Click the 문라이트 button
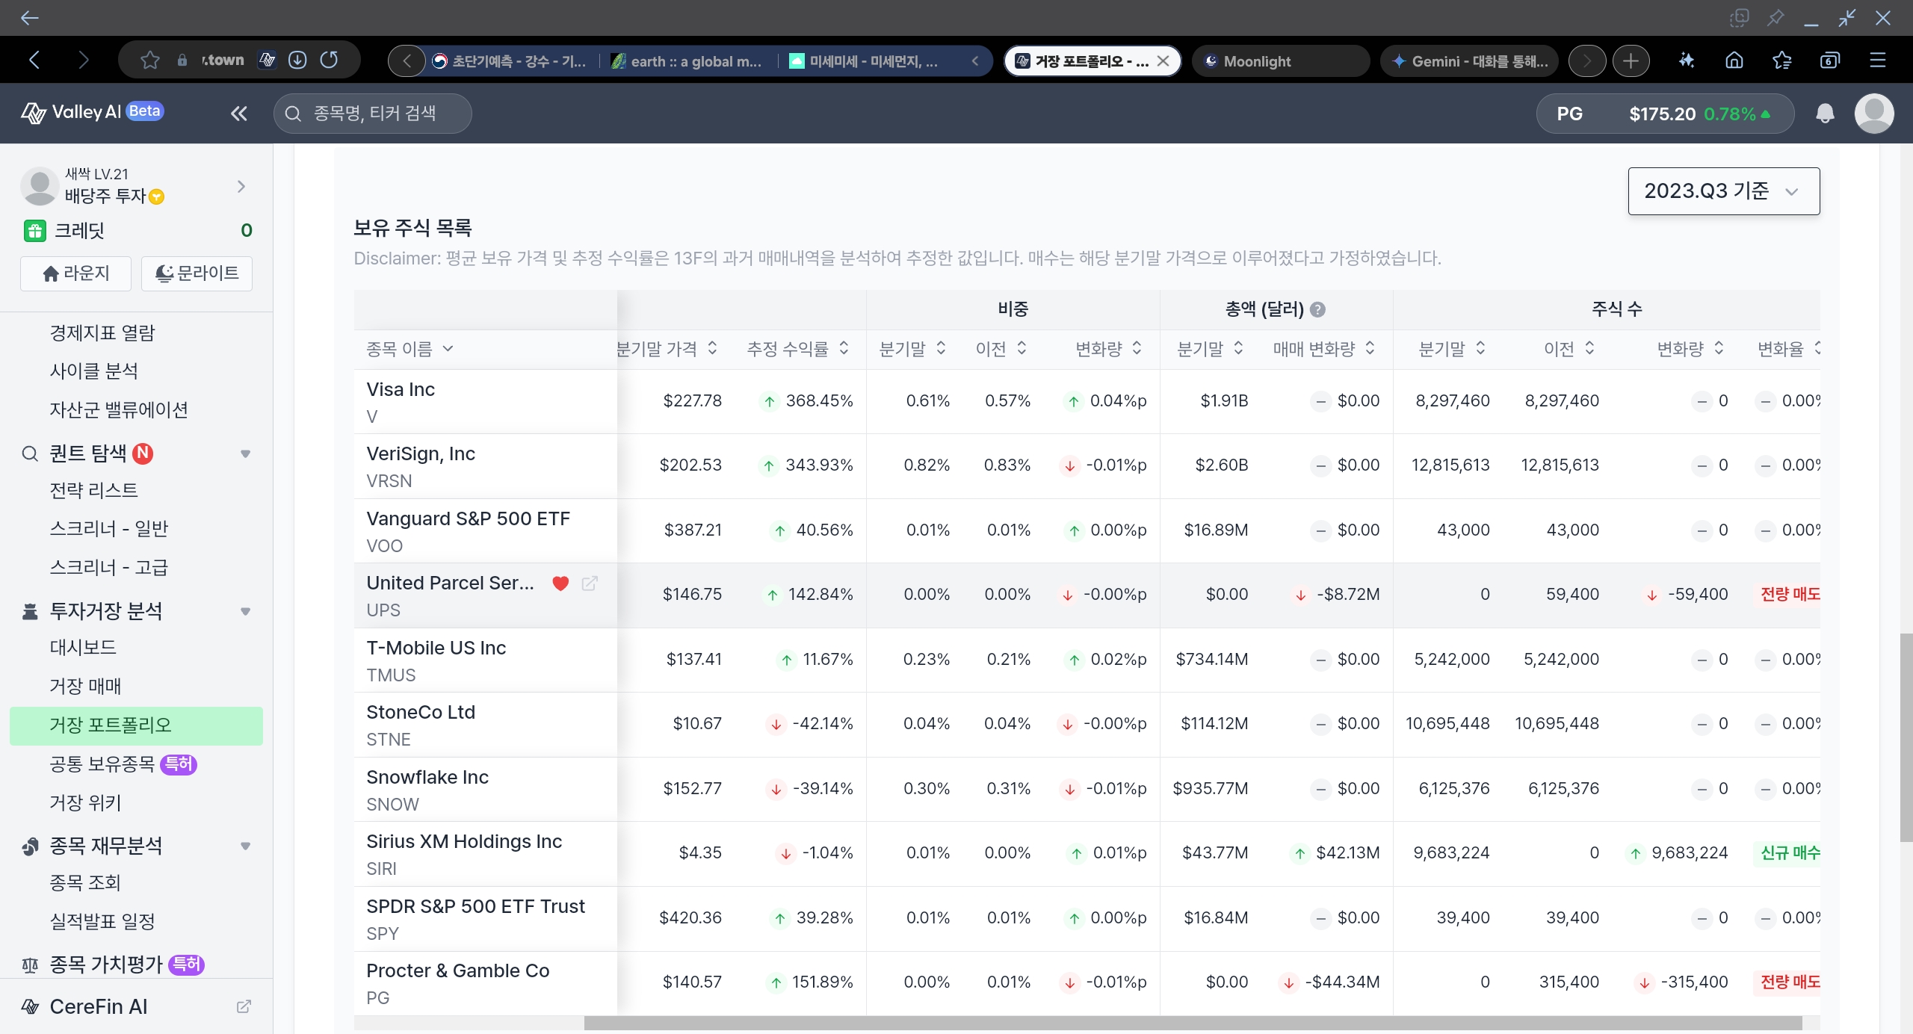The height and width of the screenshot is (1034, 1913). click(x=197, y=273)
